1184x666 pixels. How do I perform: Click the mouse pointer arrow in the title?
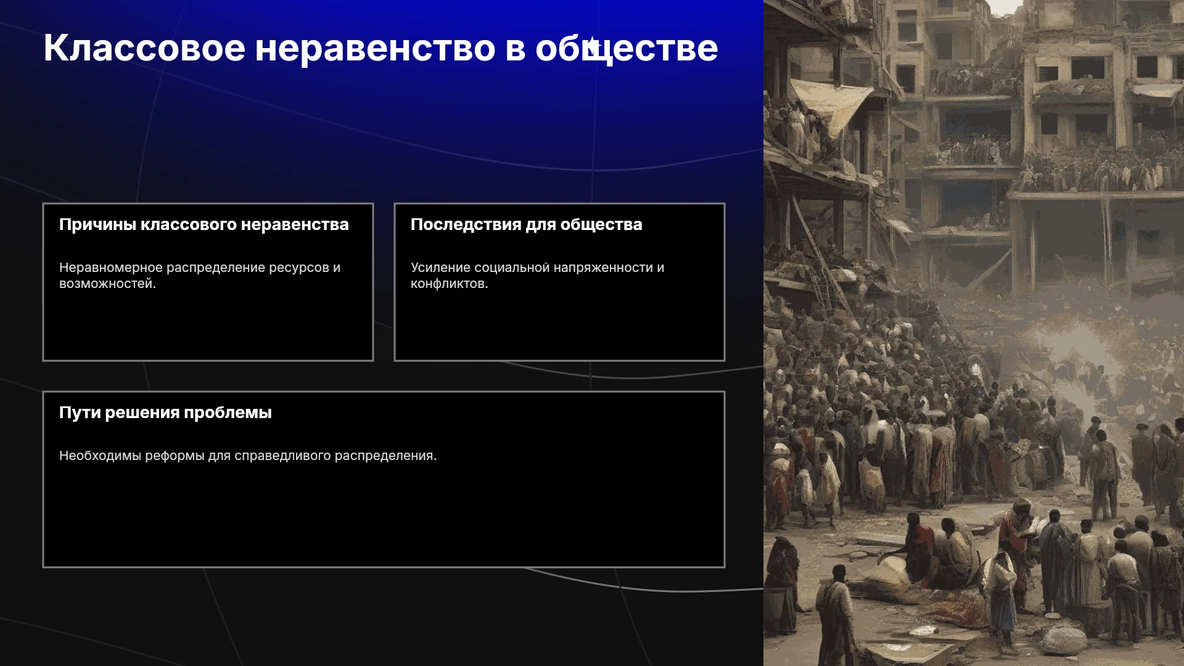tap(593, 46)
